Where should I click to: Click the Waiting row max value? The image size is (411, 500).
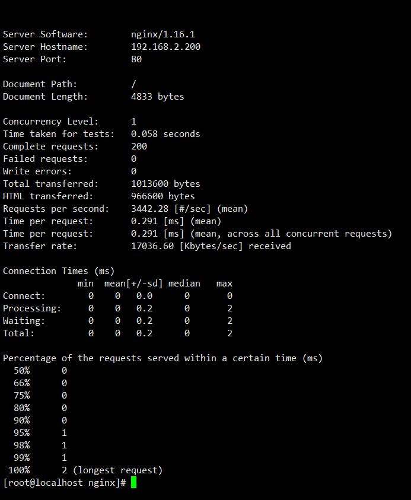click(230, 321)
